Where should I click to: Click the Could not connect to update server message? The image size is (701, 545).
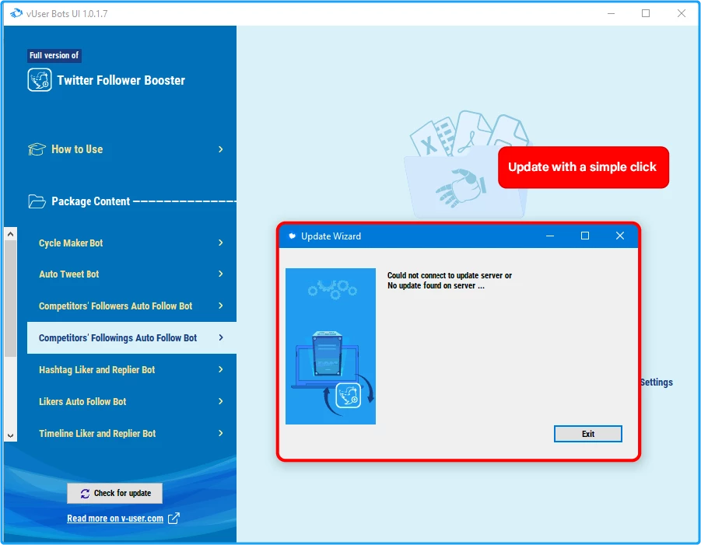[x=449, y=281]
